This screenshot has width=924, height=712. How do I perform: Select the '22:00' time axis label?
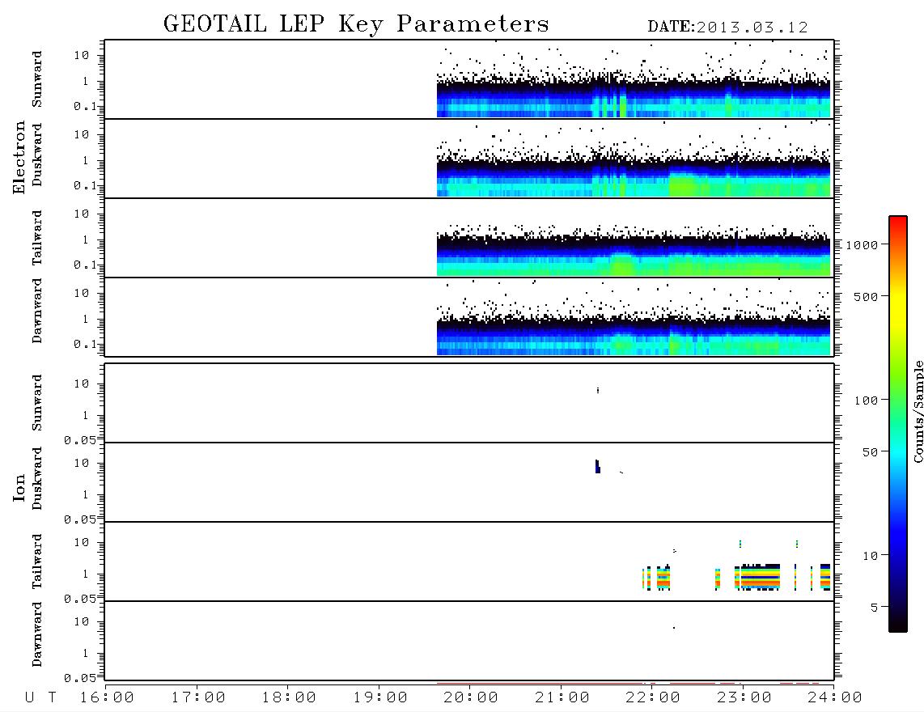tap(654, 697)
